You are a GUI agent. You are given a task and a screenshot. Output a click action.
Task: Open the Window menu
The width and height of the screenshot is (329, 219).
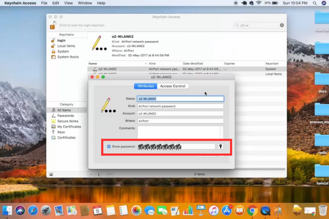[x=85, y=3]
